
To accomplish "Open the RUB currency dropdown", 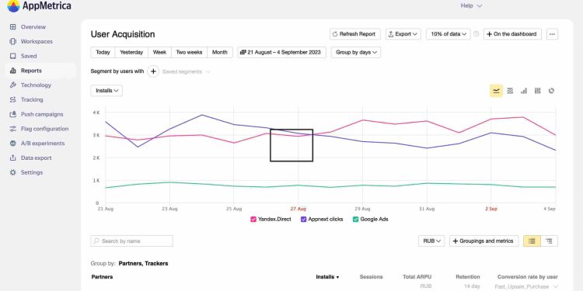I will (x=431, y=241).
